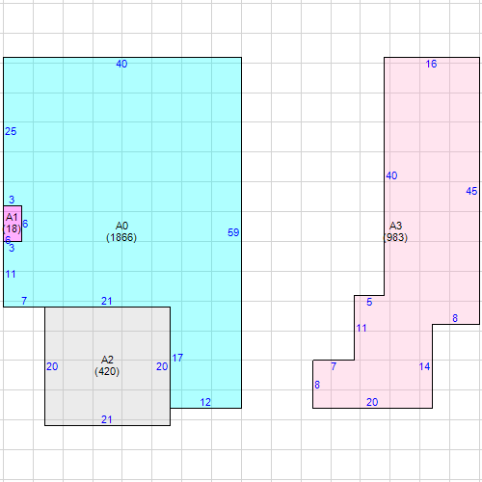Click dimension 7 on A0's lower-left edge

24,301
